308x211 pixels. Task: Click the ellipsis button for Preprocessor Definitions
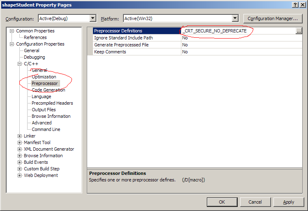[299, 31]
